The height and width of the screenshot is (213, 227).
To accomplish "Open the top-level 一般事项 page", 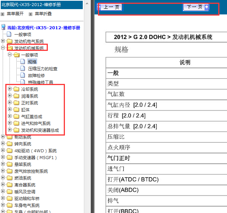I will (x=23, y=35).
